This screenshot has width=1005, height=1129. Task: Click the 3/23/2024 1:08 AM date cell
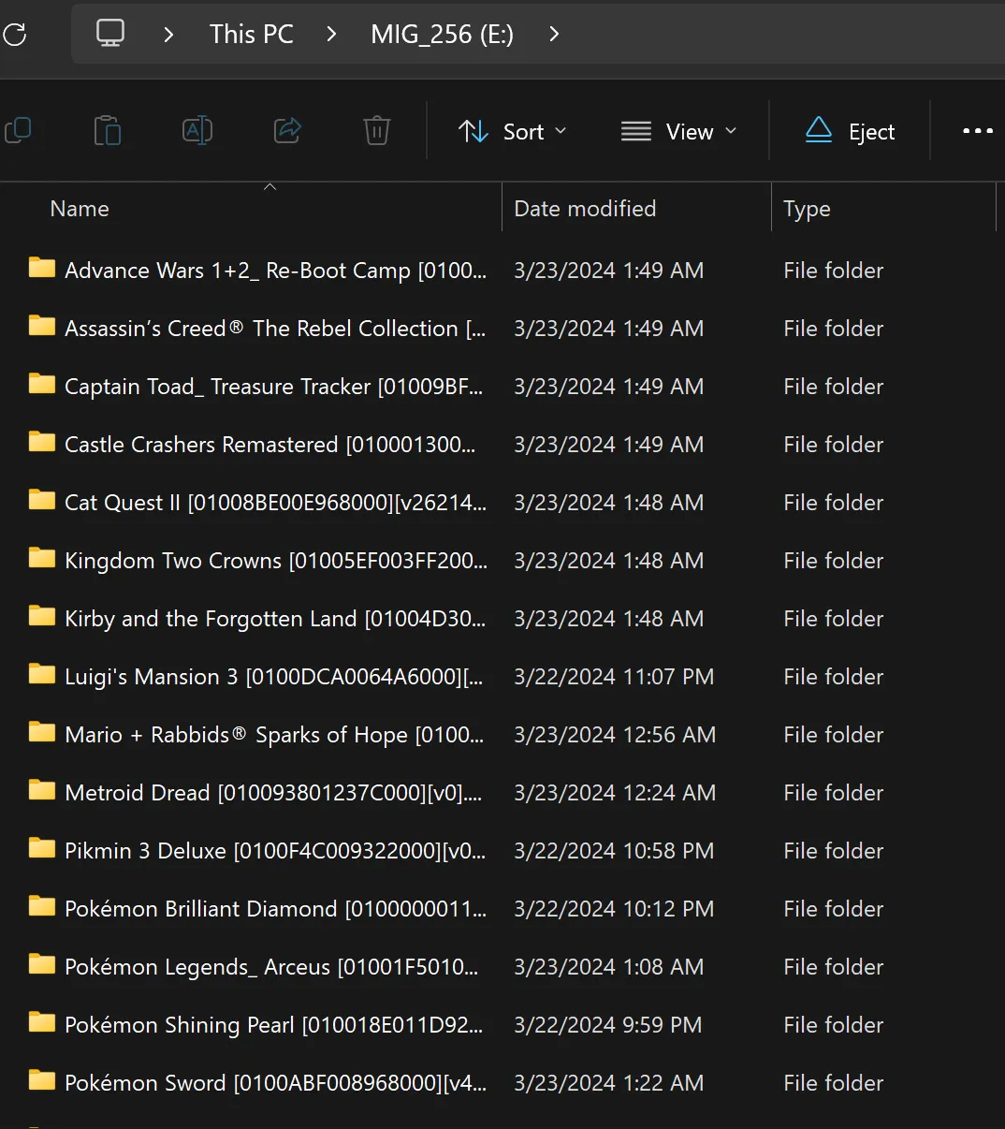608,967
